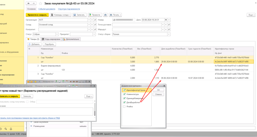Click the printer icon in toolbar
The width and height of the screenshot is (257, 137).
point(105,15)
